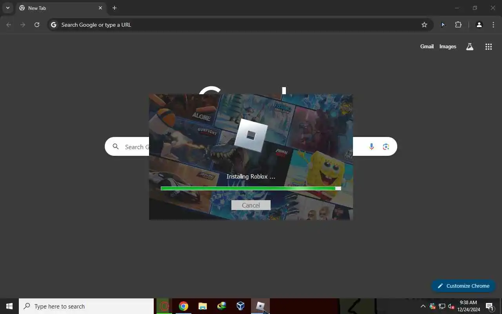Open network status tray icon

click(x=442, y=306)
